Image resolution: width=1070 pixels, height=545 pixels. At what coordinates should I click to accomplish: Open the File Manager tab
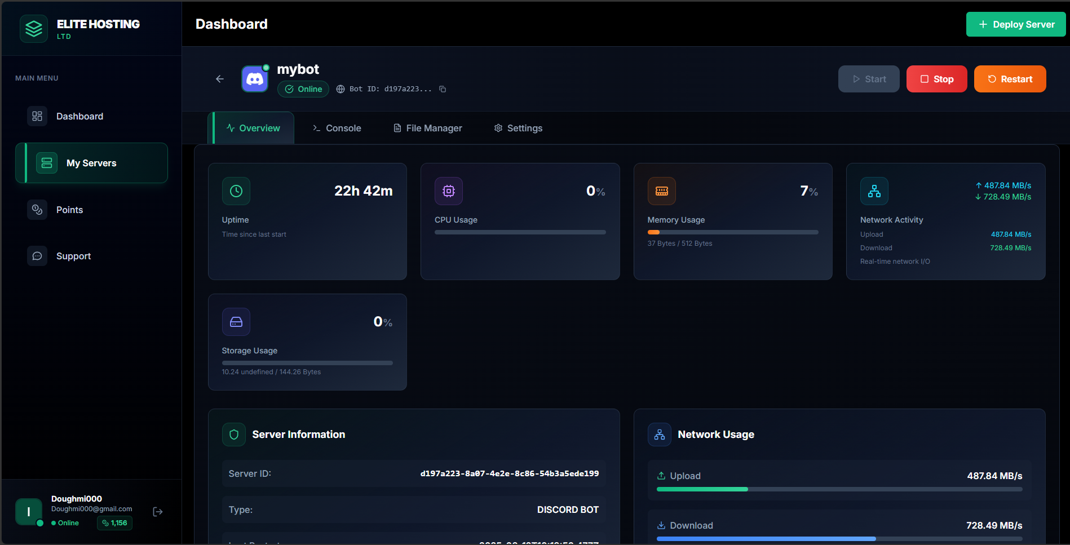click(428, 128)
